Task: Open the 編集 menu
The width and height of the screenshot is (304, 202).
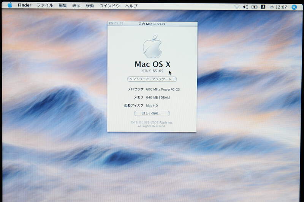Action: point(63,6)
